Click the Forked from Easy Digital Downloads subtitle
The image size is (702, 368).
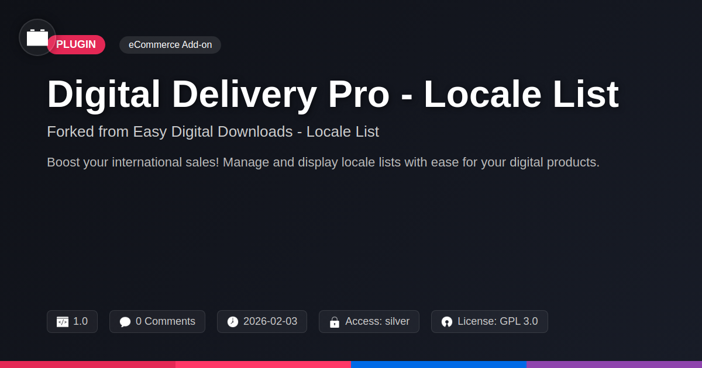[213, 131]
